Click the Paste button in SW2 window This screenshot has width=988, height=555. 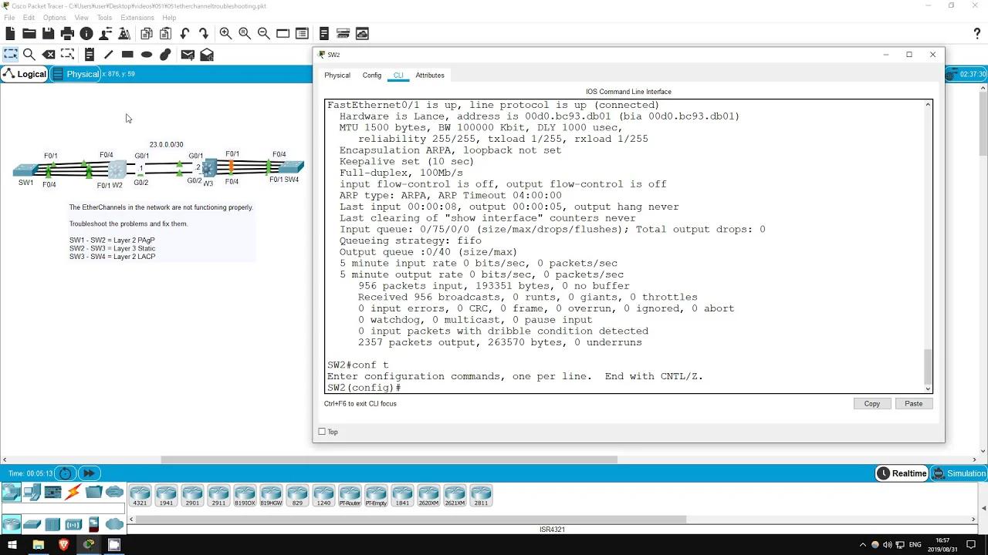(x=913, y=403)
